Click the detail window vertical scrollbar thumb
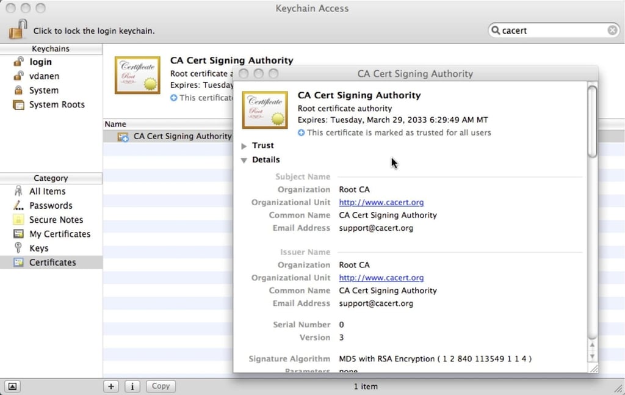The height and width of the screenshot is (395, 625). click(x=592, y=122)
